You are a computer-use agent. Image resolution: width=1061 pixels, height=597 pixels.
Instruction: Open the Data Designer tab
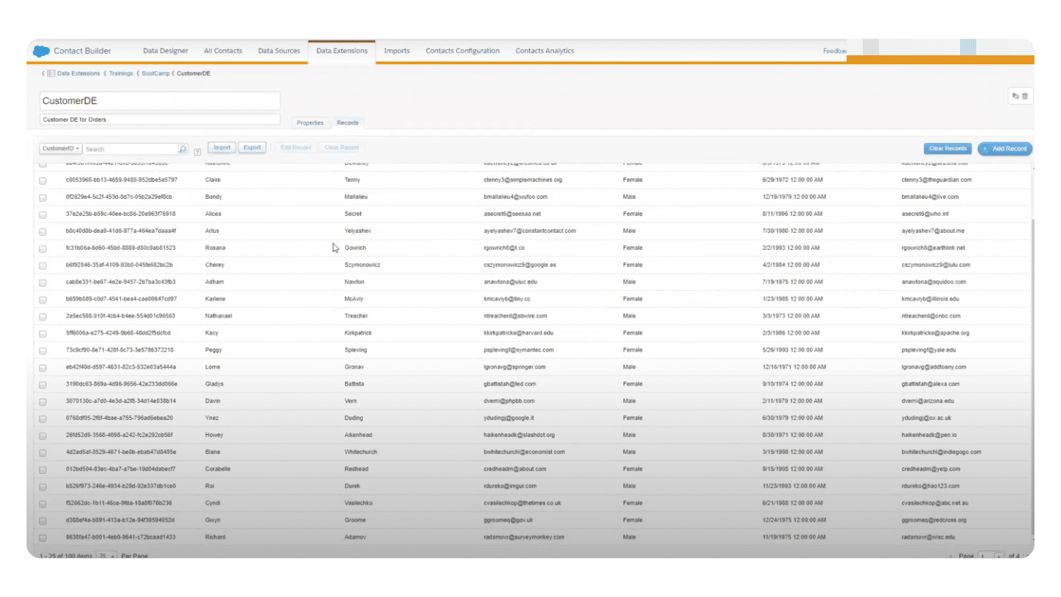(166, 51)
